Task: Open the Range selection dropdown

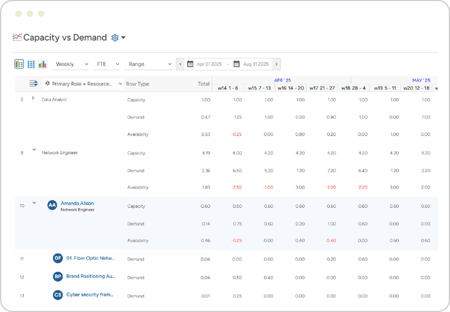Action: click(148, 64)
